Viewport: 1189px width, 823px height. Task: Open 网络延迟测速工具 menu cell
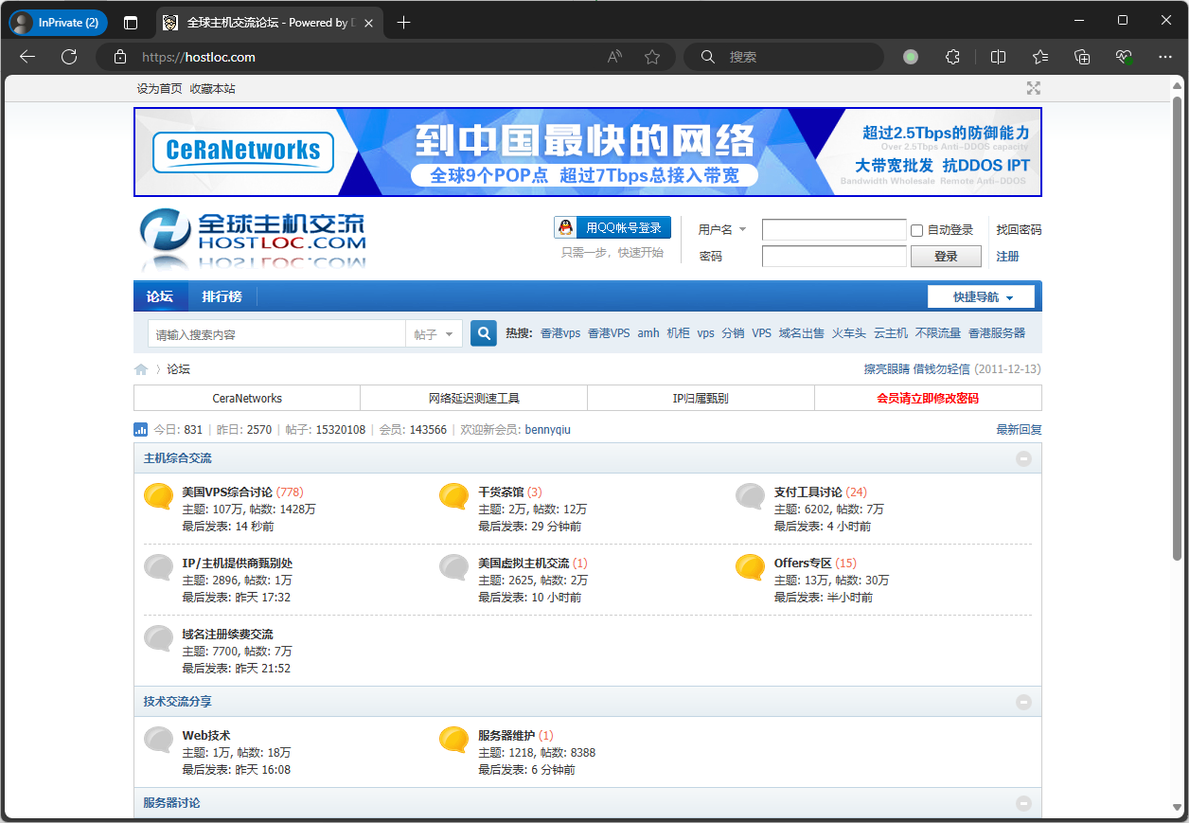[474, 399]
